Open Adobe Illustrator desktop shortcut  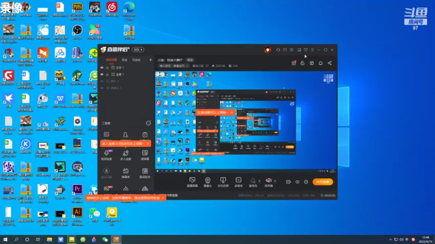[77, 216]
